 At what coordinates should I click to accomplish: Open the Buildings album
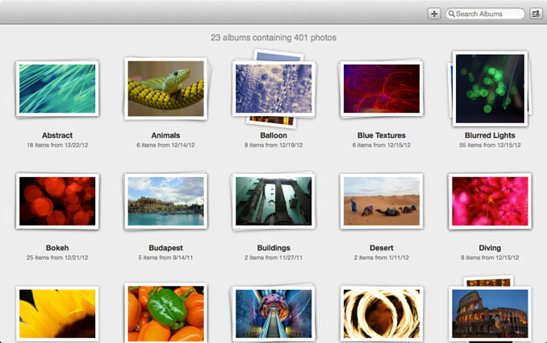tap(273, 201)
